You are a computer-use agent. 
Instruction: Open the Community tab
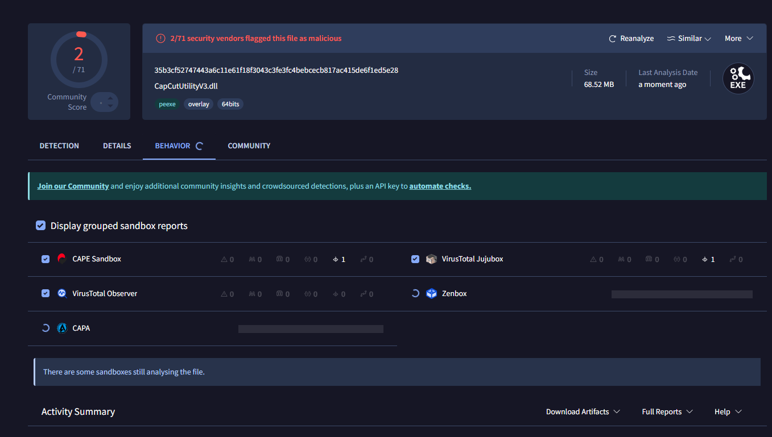click(249, 145)
